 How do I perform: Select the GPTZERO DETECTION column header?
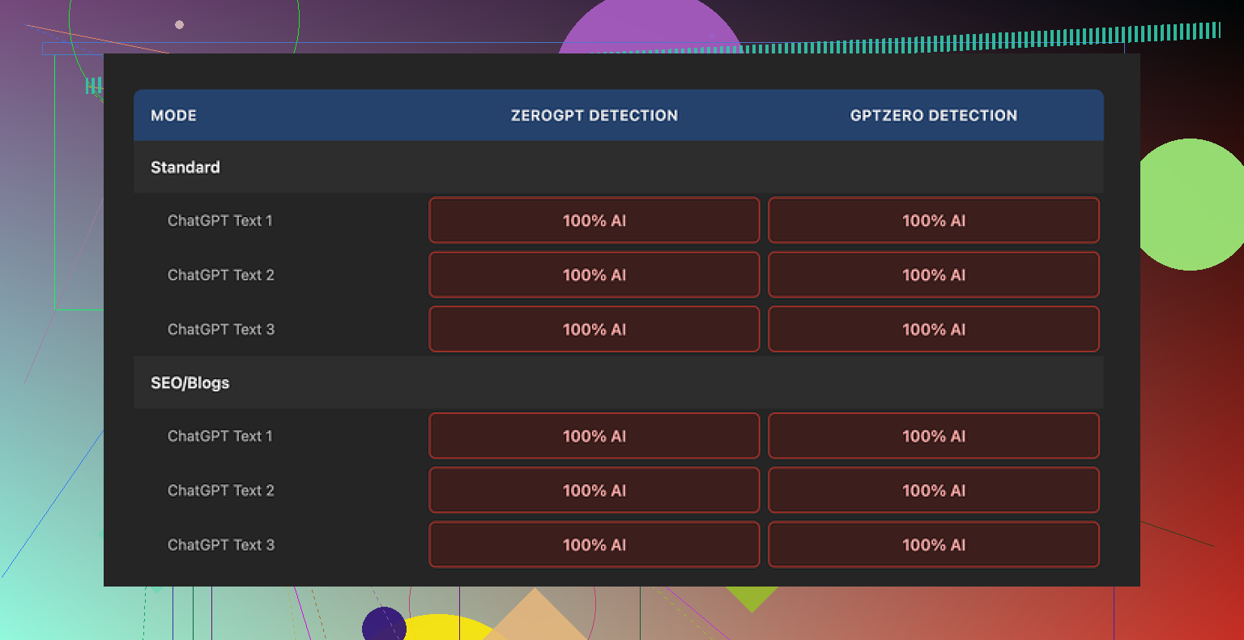tap(933, 115)
